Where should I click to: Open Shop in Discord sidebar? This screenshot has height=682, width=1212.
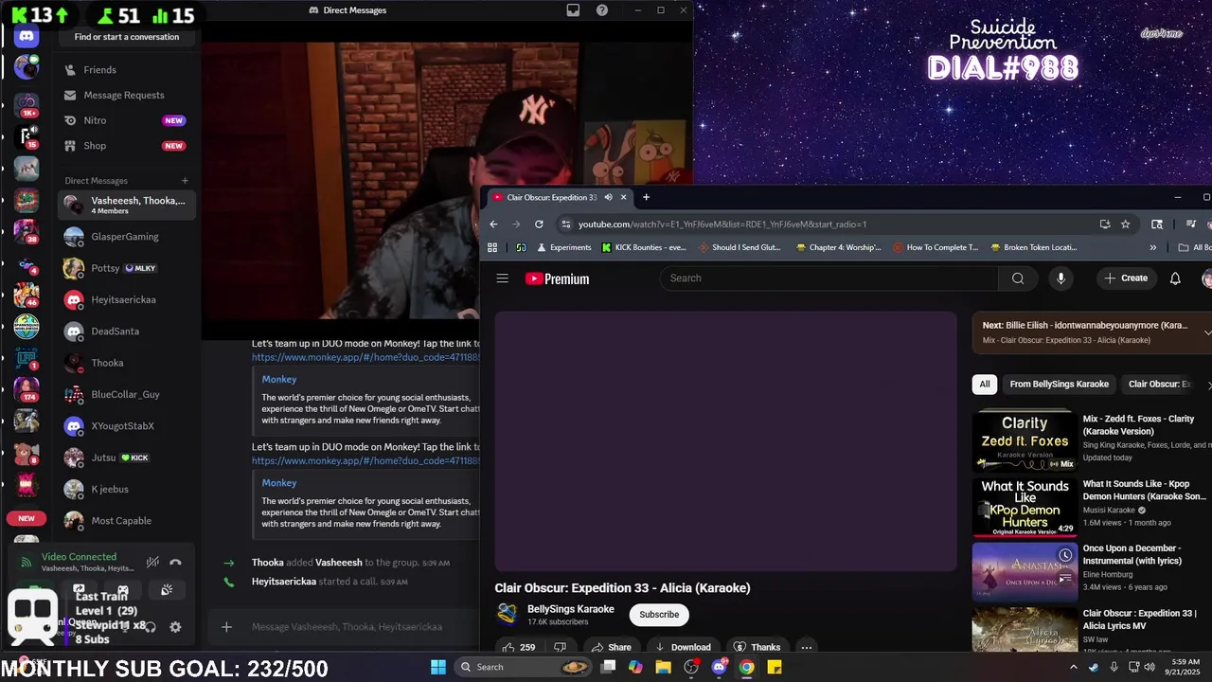pyautogui.click(x=126, y=146)
